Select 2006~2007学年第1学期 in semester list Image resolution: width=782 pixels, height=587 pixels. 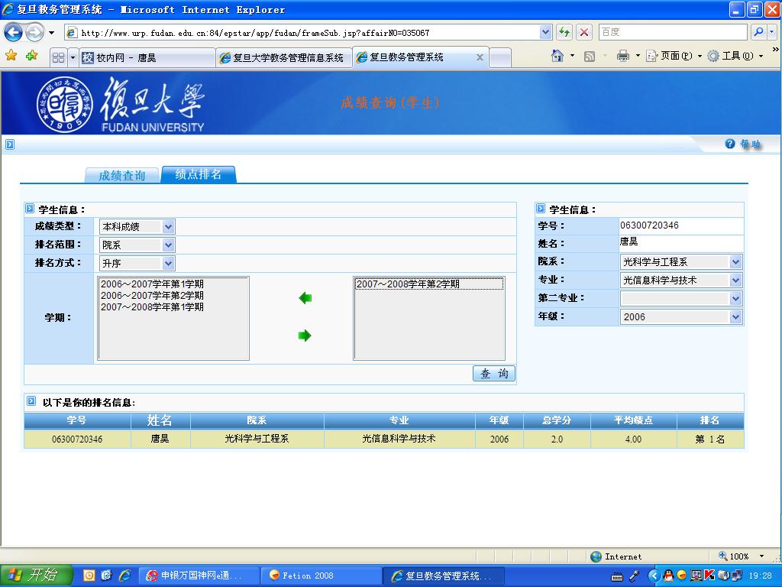click(x=152, y=284)
